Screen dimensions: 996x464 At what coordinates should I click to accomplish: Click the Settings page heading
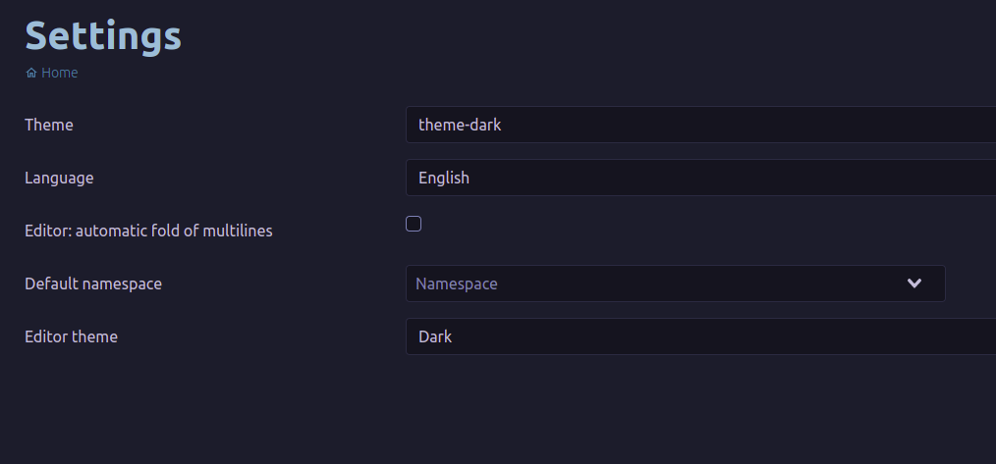[103, 35]
